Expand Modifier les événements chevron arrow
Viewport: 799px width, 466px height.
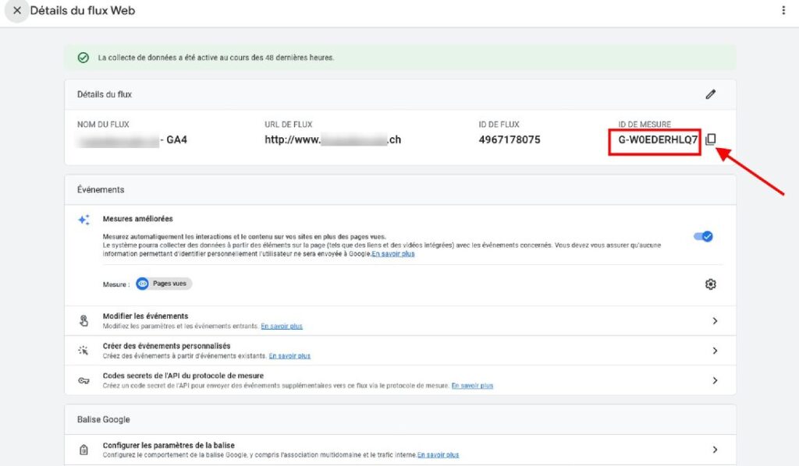coord(715,321)
